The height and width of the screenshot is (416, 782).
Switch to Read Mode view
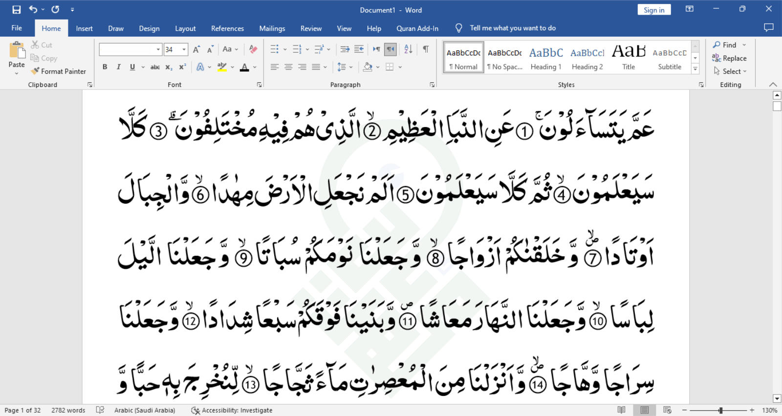[621, 410]
